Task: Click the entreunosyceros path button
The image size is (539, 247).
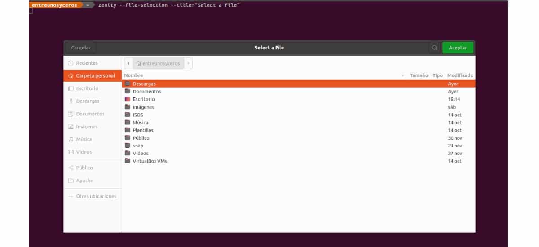Action: (x=158, y=63)
